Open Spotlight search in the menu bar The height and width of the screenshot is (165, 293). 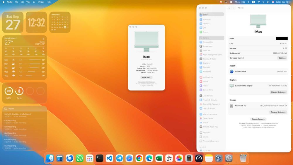(x=263, y=2)
